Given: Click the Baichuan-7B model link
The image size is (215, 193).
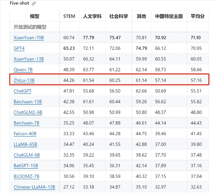Looking at the screenshot, I should (x=26, y=123).
